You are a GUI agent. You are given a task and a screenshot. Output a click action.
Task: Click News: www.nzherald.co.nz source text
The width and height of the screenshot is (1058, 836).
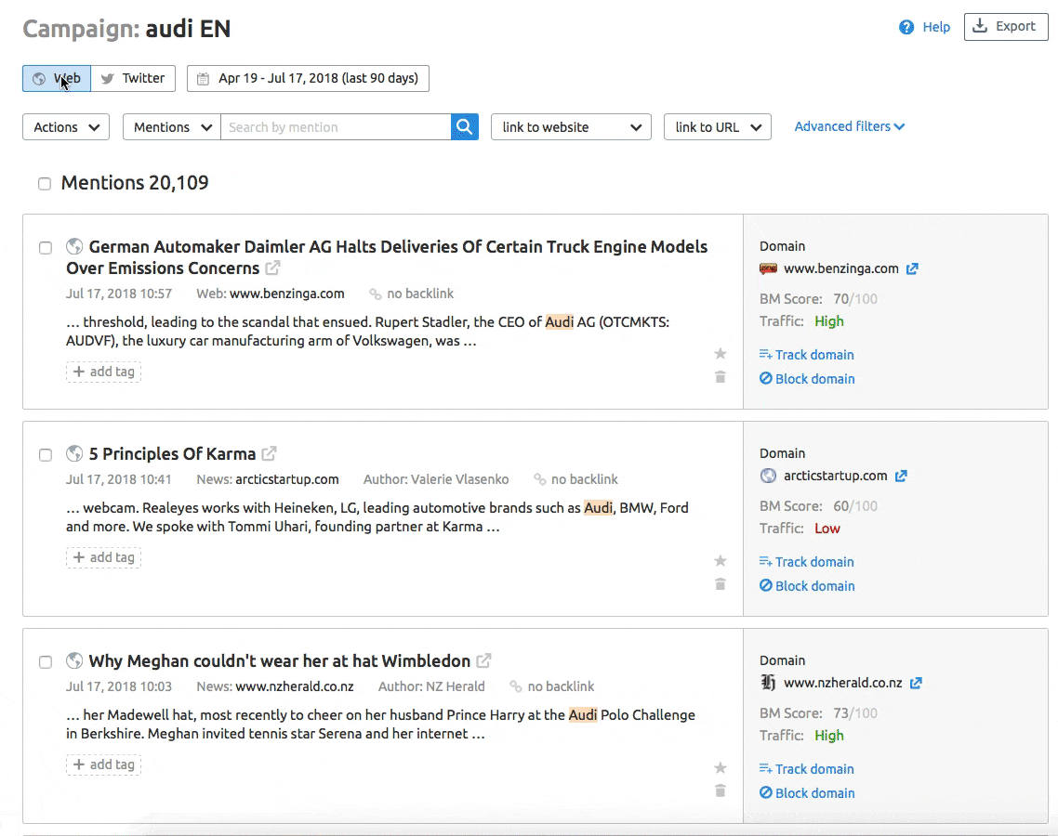275,686
